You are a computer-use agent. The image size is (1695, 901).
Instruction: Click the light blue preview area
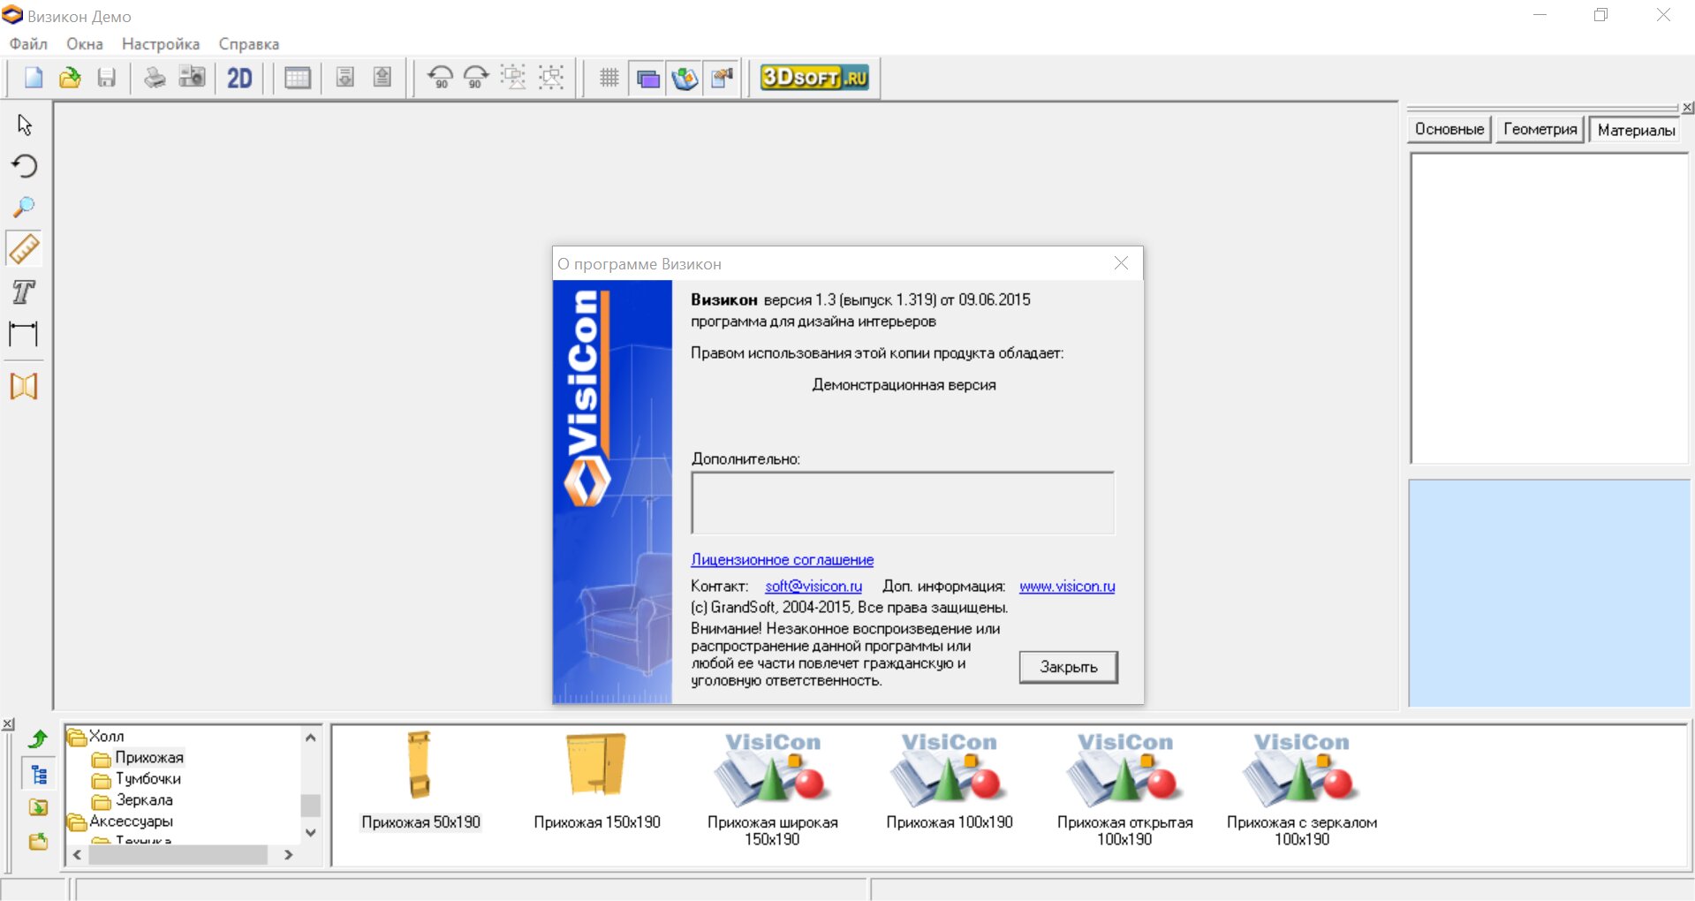tap(1549, 594)
